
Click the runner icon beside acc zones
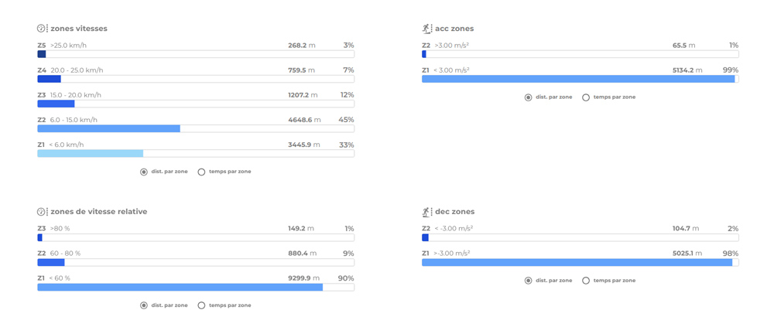[x=426, y=29]
